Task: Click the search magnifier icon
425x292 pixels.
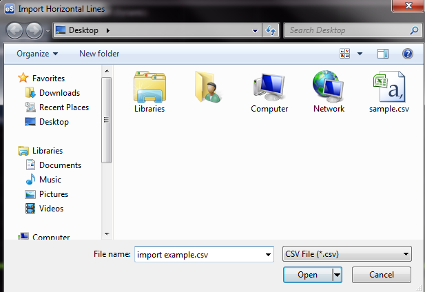Action: point(414,30)
